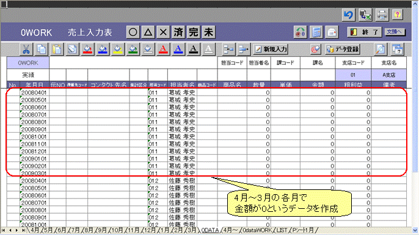The width and height of the screenshot is (419, 235).
Task: Insert the triangle △ mark
Action: [148, 32]
